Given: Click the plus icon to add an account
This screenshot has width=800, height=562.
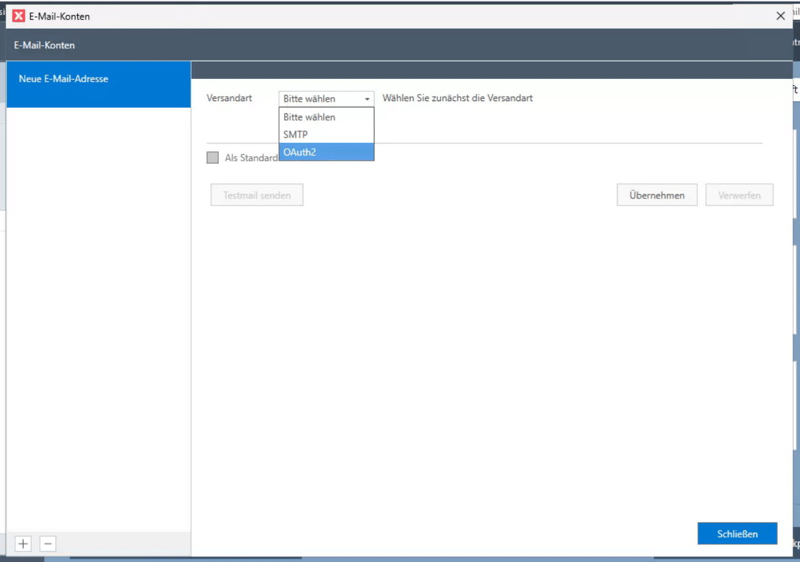Looking at the screenshot, I should 24,543.
